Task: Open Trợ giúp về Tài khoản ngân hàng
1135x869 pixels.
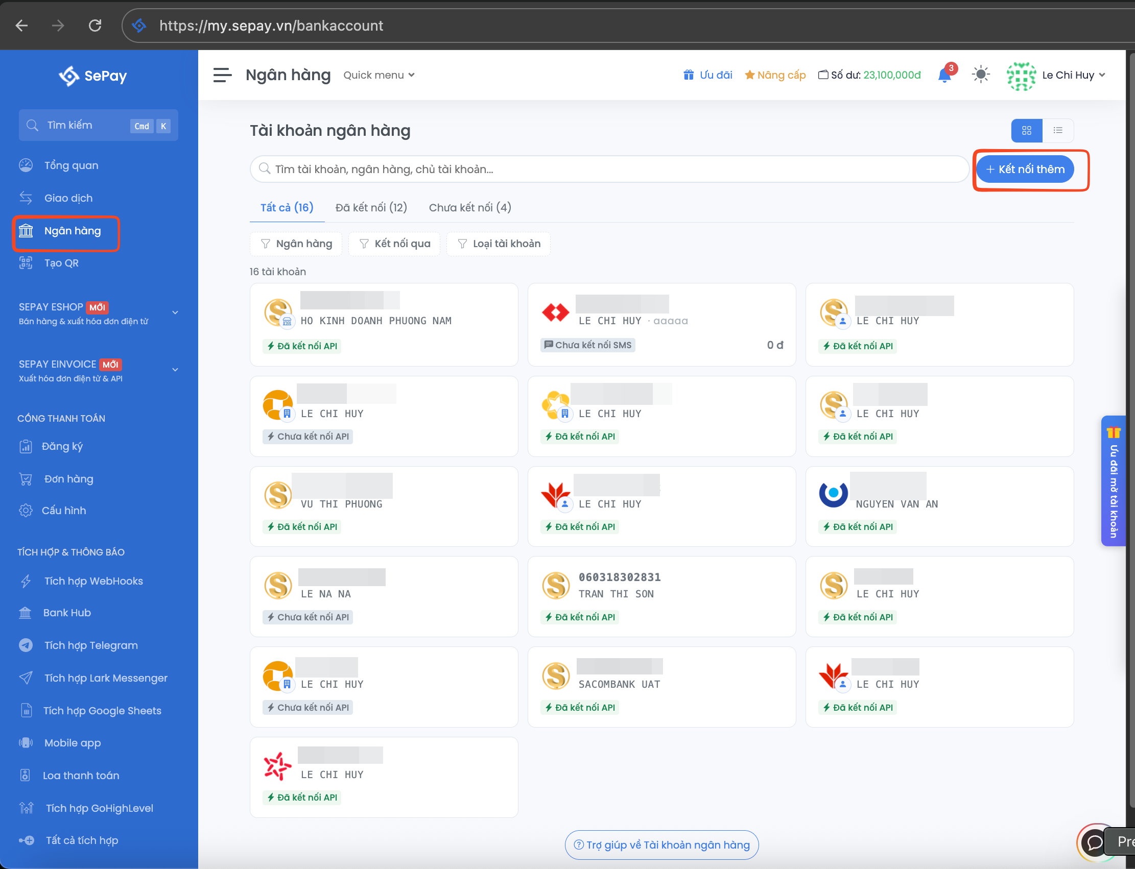Action: [x=661, y=845]
